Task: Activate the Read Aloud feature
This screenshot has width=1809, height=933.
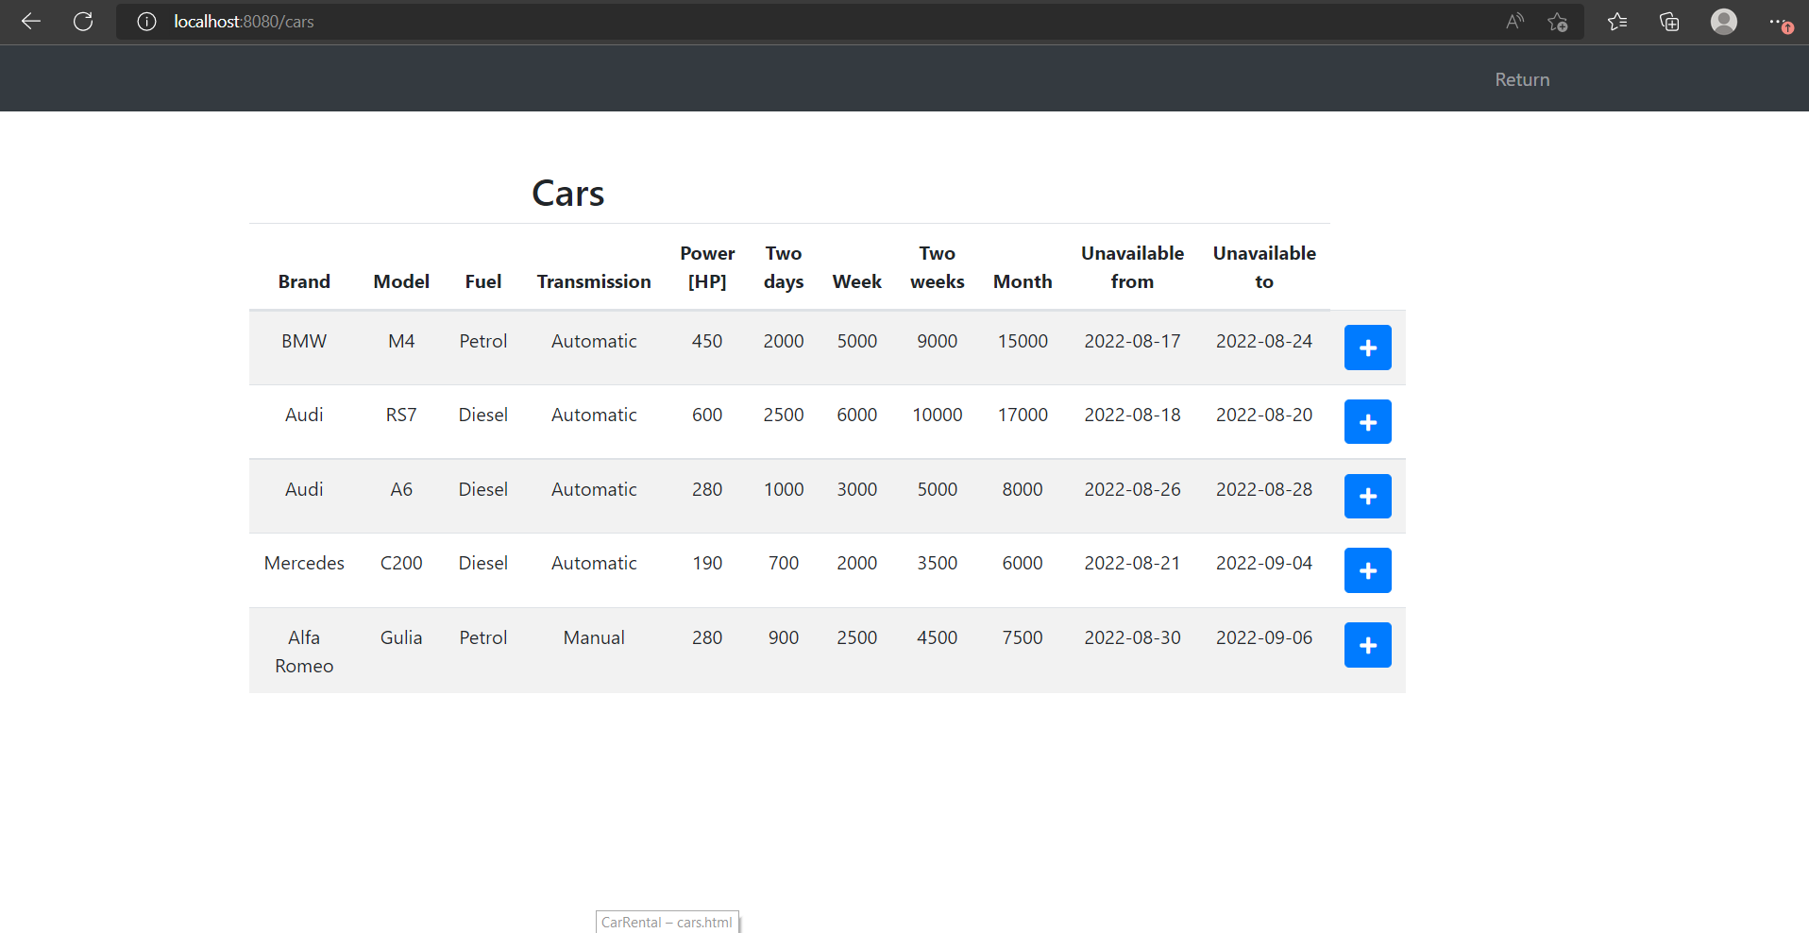Action: [1514, 21]
